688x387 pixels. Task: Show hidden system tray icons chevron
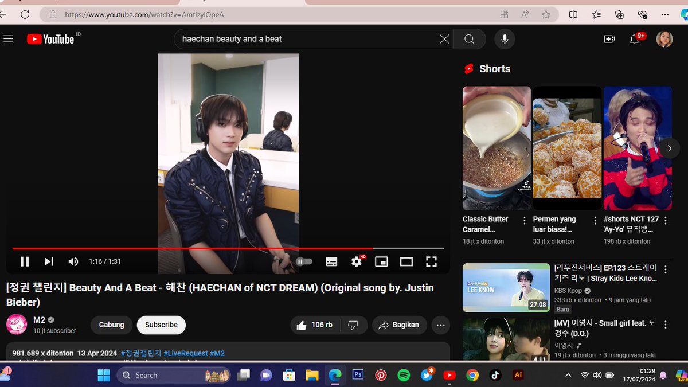pos(568,375)
